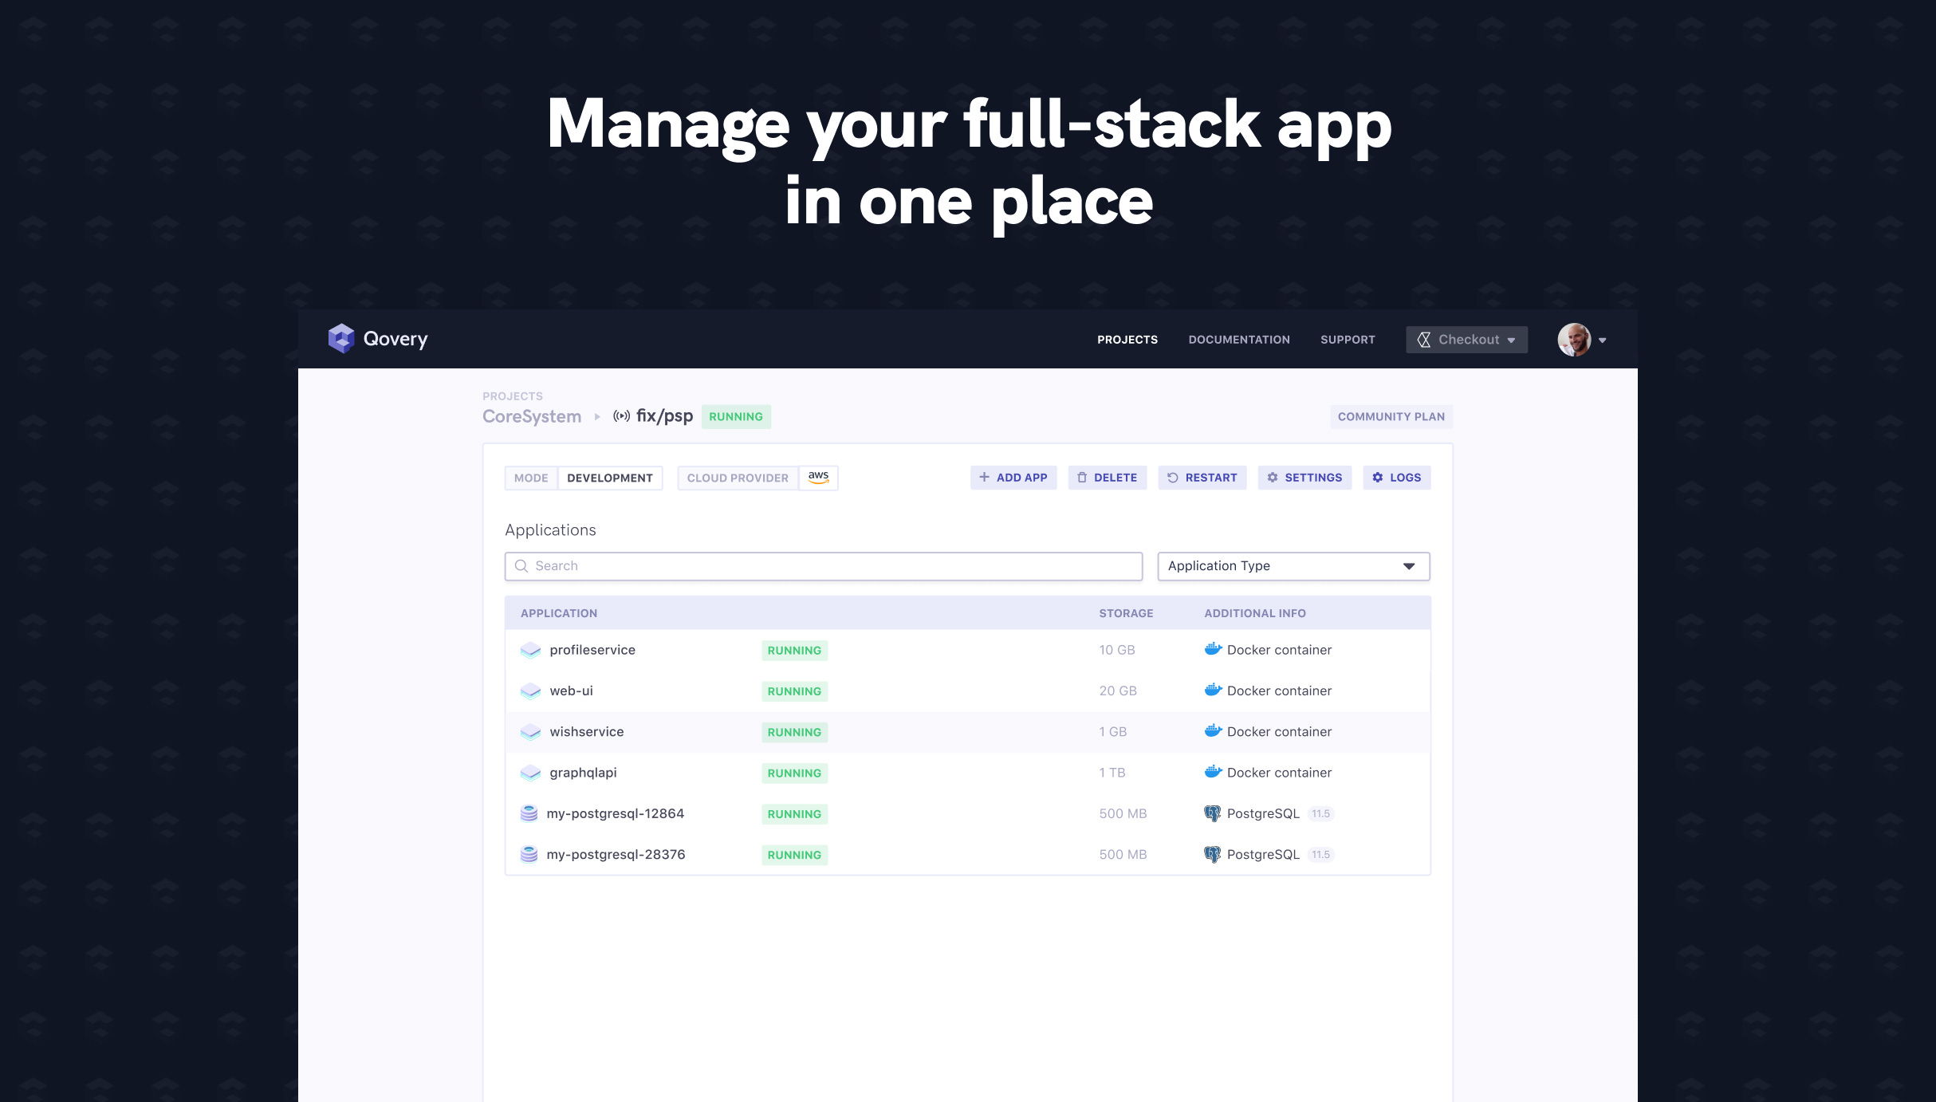The image size is (1936, 1102).
Task: Open the DOCUMENTATION nav item
Action: [1238, 340]
